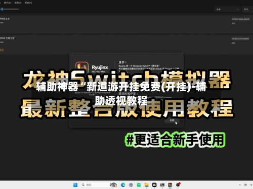Open the Terminal taskbar icon
253x189 pixels.
click(162, 185)
